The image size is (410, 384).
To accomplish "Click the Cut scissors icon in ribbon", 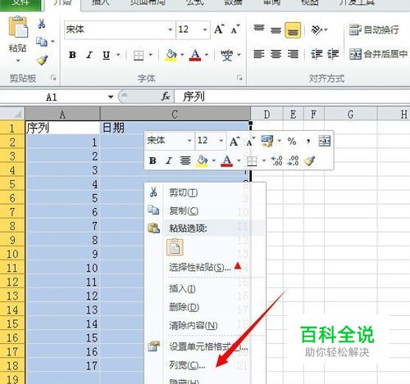I will [42, 24].
